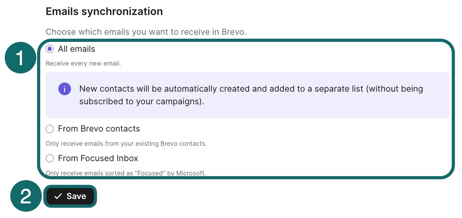
Task: Click 'Choose which emails you want' subtitle
Action: click(x=146, y=32)
